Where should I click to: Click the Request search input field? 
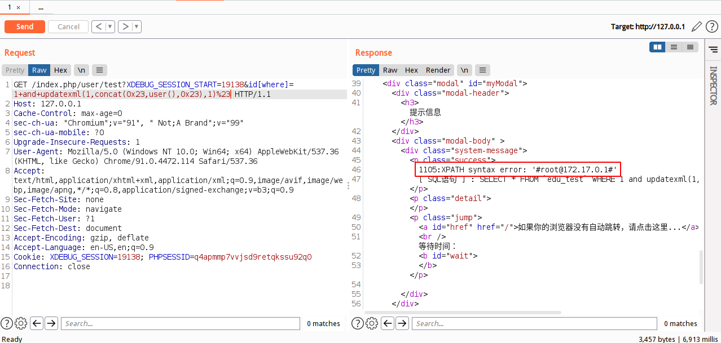[x=180, y=323]
